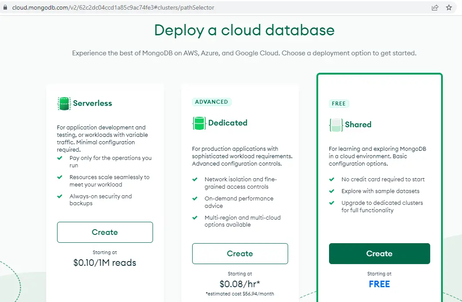Screen dimensions: 462x302
Task: Click the blue 'FREE' price text
Action: click(x=380, y=284)
